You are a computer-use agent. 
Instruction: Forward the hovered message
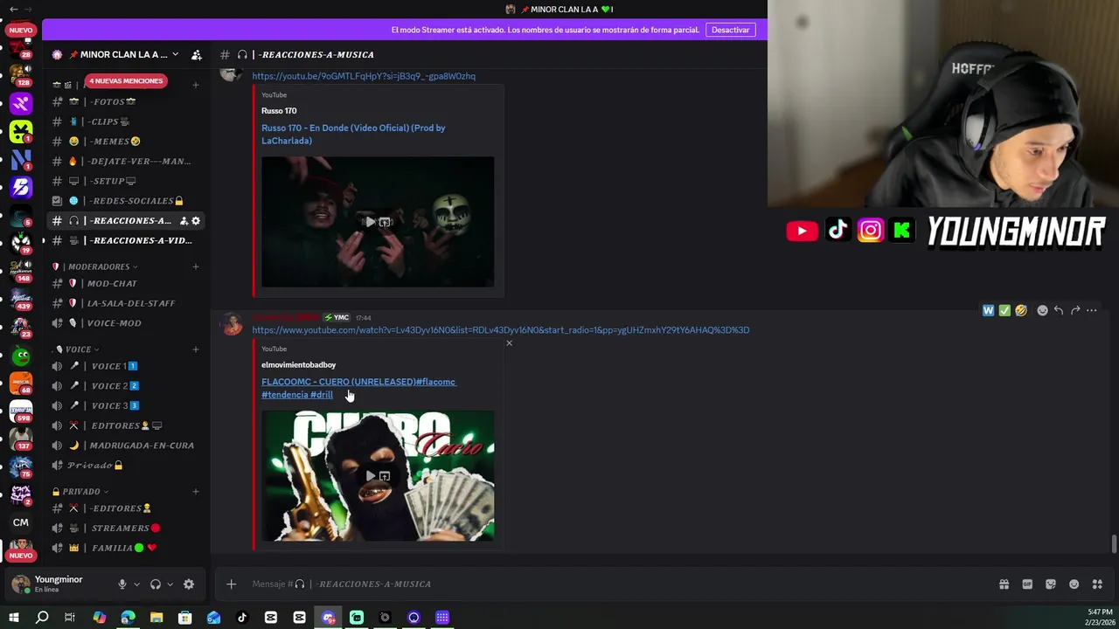[x=1075, y=310]
